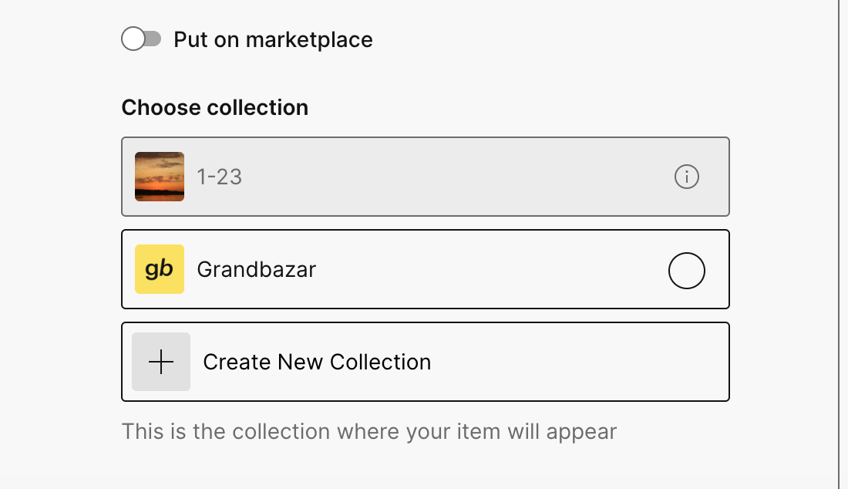
Task: Click the gray track of marketplace switch
Action: click(153, 39)
